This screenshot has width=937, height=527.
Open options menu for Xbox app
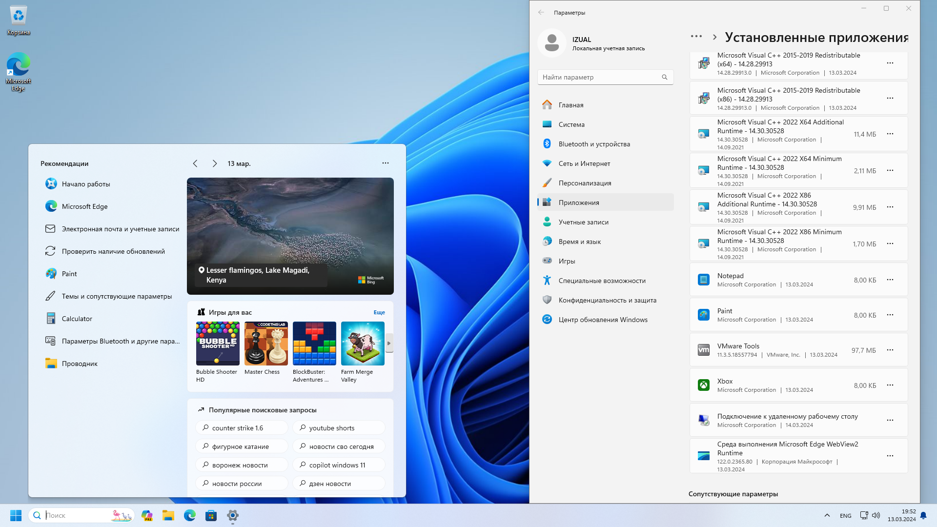(x=890, y=385)
